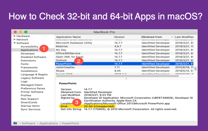The width and height of the screenshot is (208, 131).
Task: Click the Kind value 32-bit (Unsupported)
Action: click(x=99, y=106)
